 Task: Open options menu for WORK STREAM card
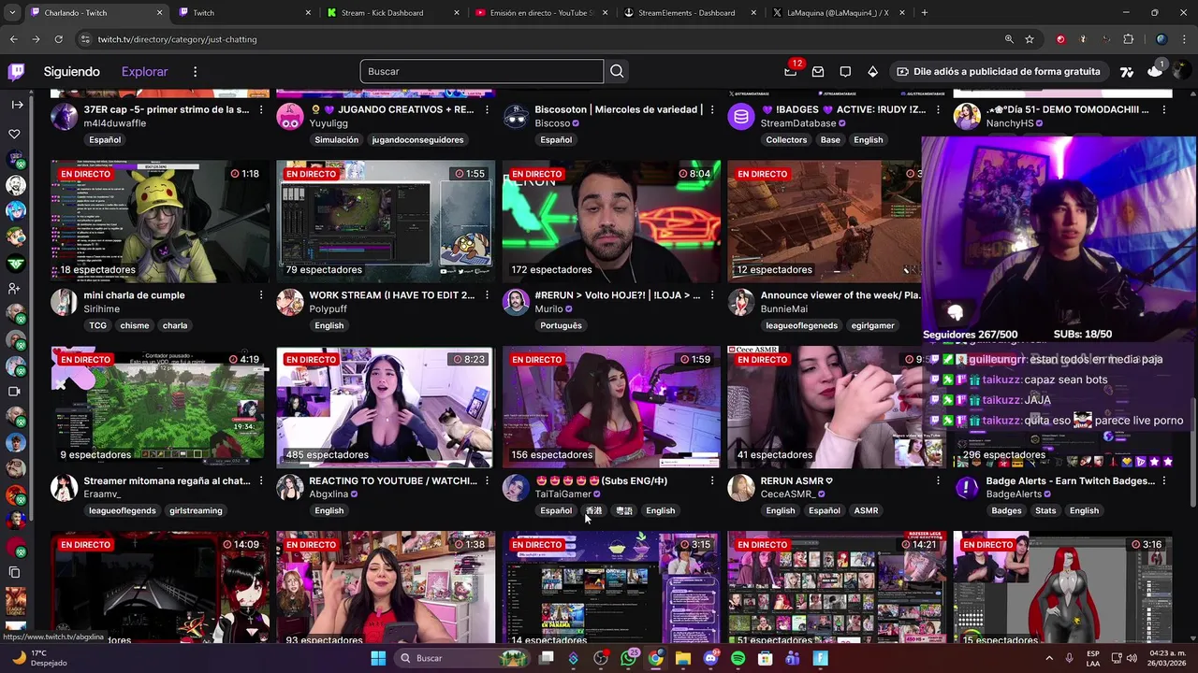487,295
